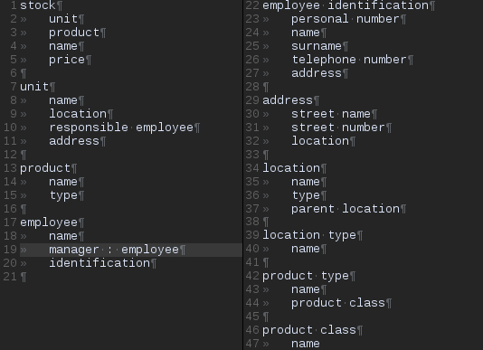Click 'name' on line 43 under product type
Screen dimensions: 483x350
(x=306, y=289)
